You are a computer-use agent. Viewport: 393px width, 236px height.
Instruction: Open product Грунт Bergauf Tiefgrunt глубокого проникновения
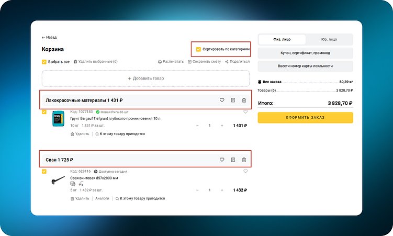click(115, 118)
